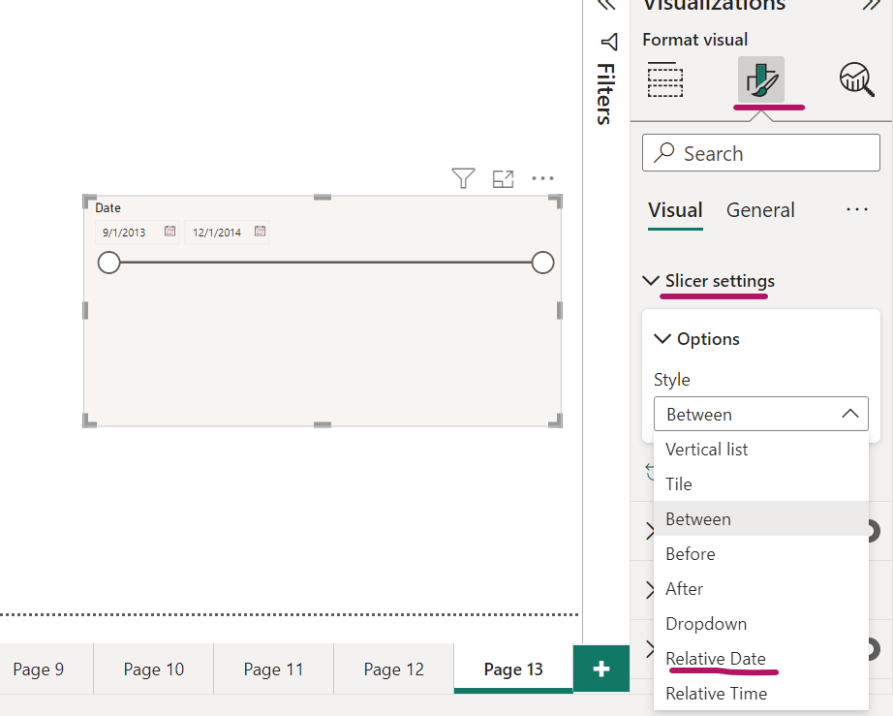The height and width of the screenshot is (716, 893).
Task: Choose Tile slicer style
Action: tap(761, 483)
